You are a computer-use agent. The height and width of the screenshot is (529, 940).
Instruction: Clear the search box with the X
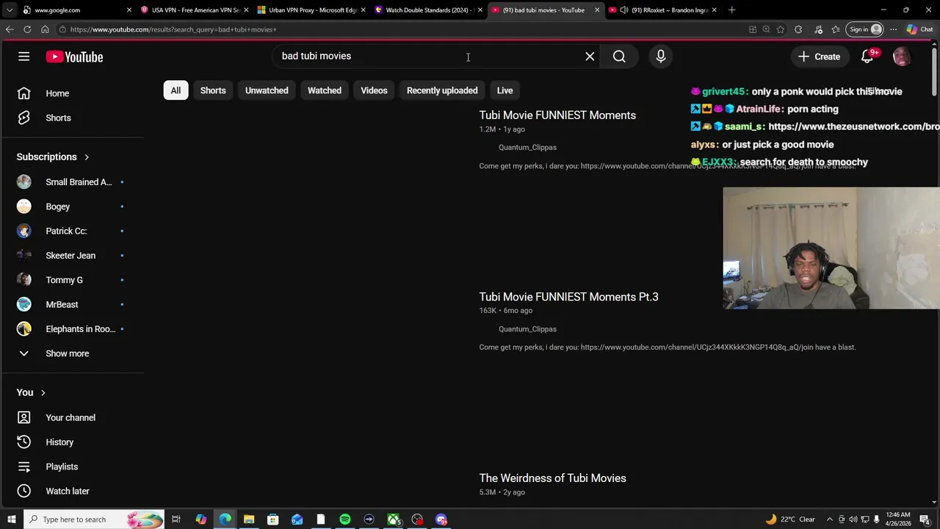click(x=590, y=57)
